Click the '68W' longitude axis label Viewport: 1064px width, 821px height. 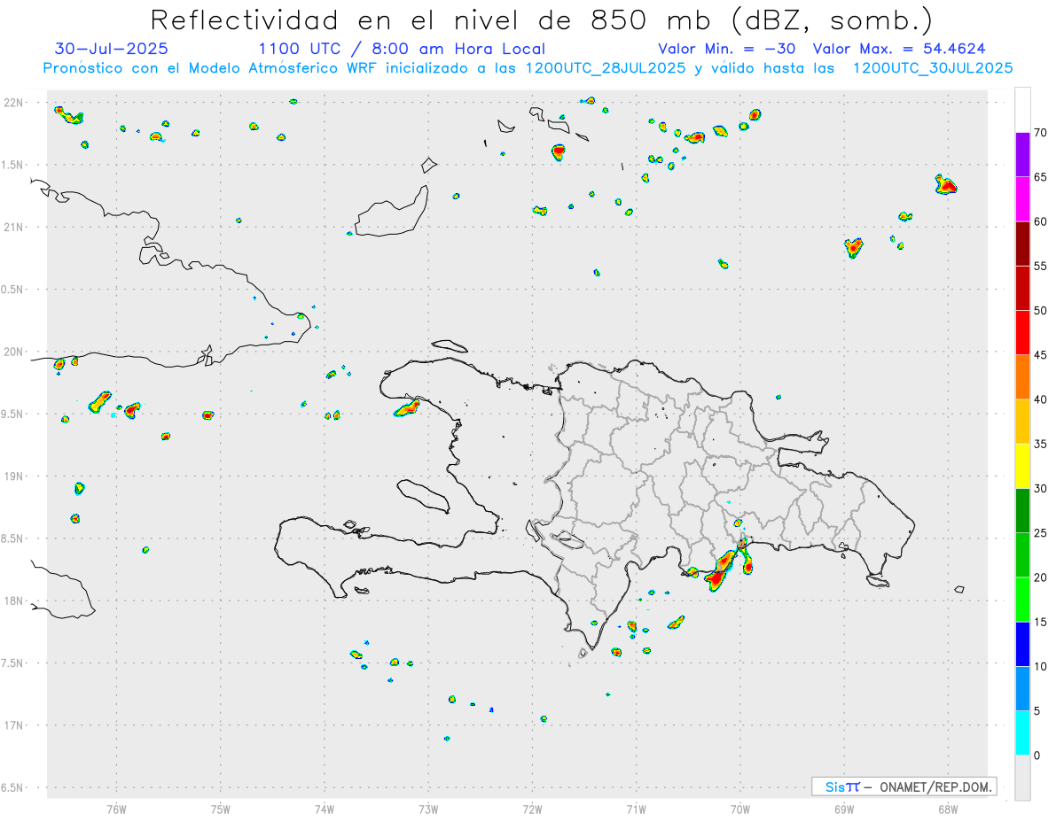pyautogui.click(x=948, y=808)
